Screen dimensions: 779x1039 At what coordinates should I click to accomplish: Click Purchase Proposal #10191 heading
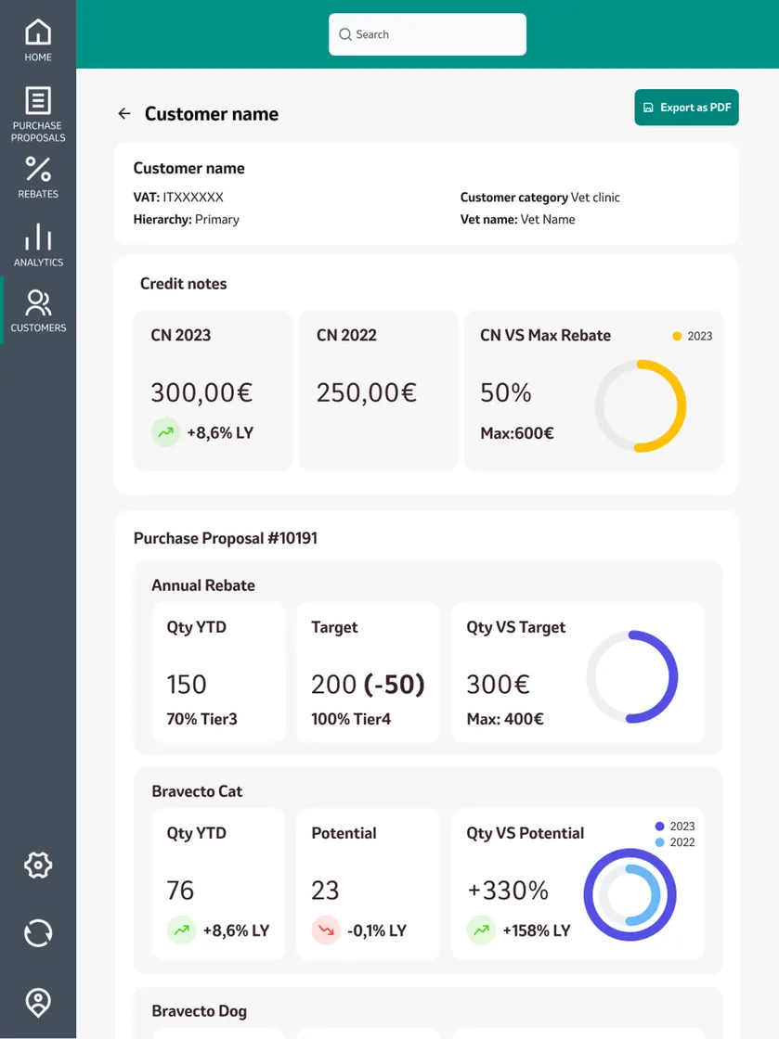[226, 538]
